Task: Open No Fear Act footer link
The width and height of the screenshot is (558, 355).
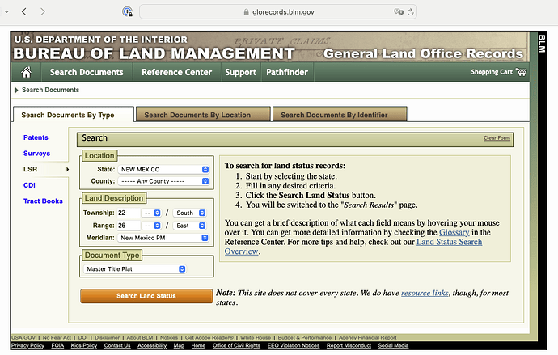Action: click(x=57, y=337)
